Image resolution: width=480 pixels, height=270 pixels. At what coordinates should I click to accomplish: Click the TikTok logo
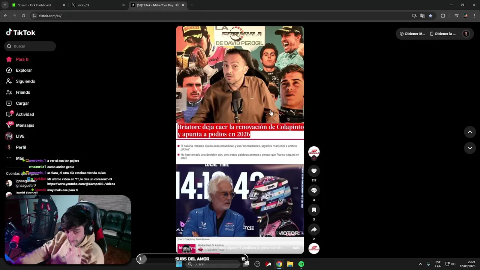tap(21, 33)
